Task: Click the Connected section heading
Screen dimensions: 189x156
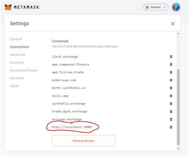Action: [x=60, y=41]
